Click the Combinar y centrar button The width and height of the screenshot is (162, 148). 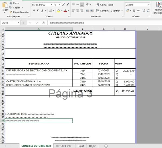click(x=108, y=11)
